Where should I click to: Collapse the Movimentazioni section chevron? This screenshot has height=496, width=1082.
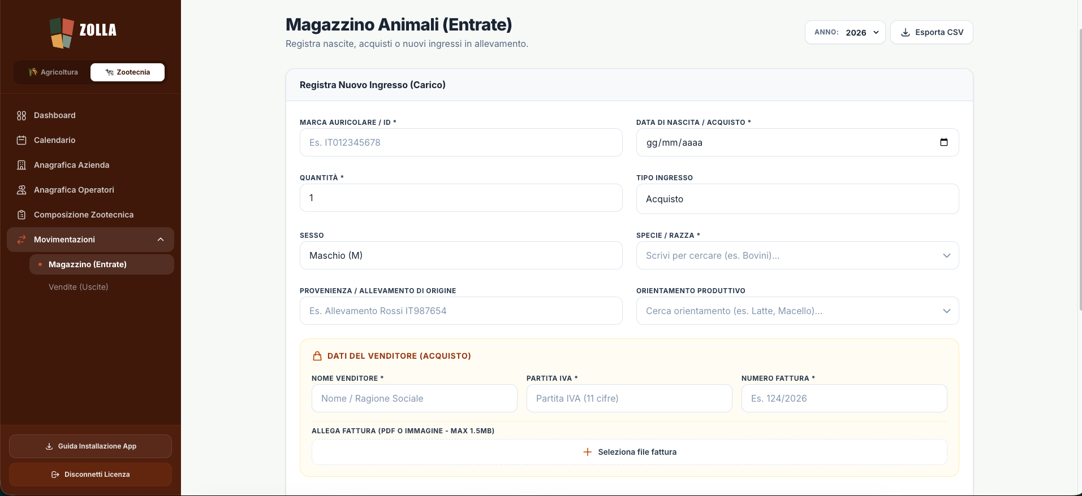(161, 240)
